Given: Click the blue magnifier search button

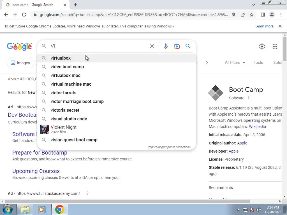Looking at the screenshot, I should click(188, 46).
